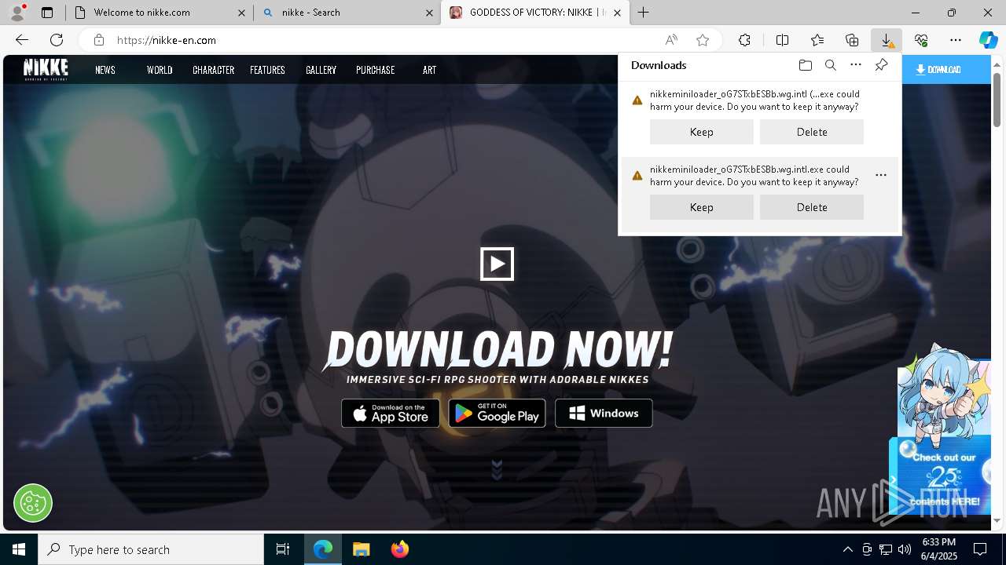Open the volume control in system tray
This screenshot has width=1006, height=565.
point(904,549)
